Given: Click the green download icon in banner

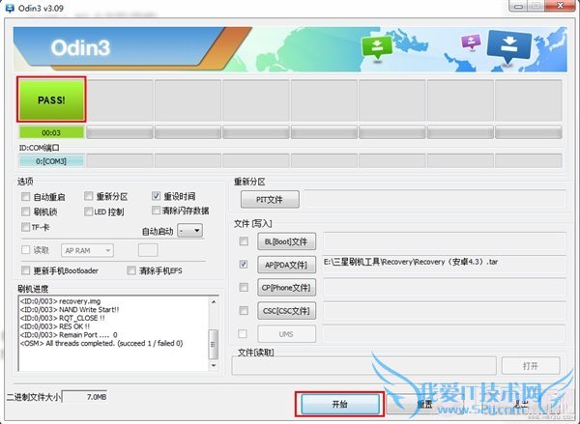Looking at the screenshot, I should (x=377, y=47).
